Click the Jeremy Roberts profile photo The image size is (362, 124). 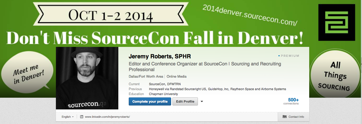[87, 78]
